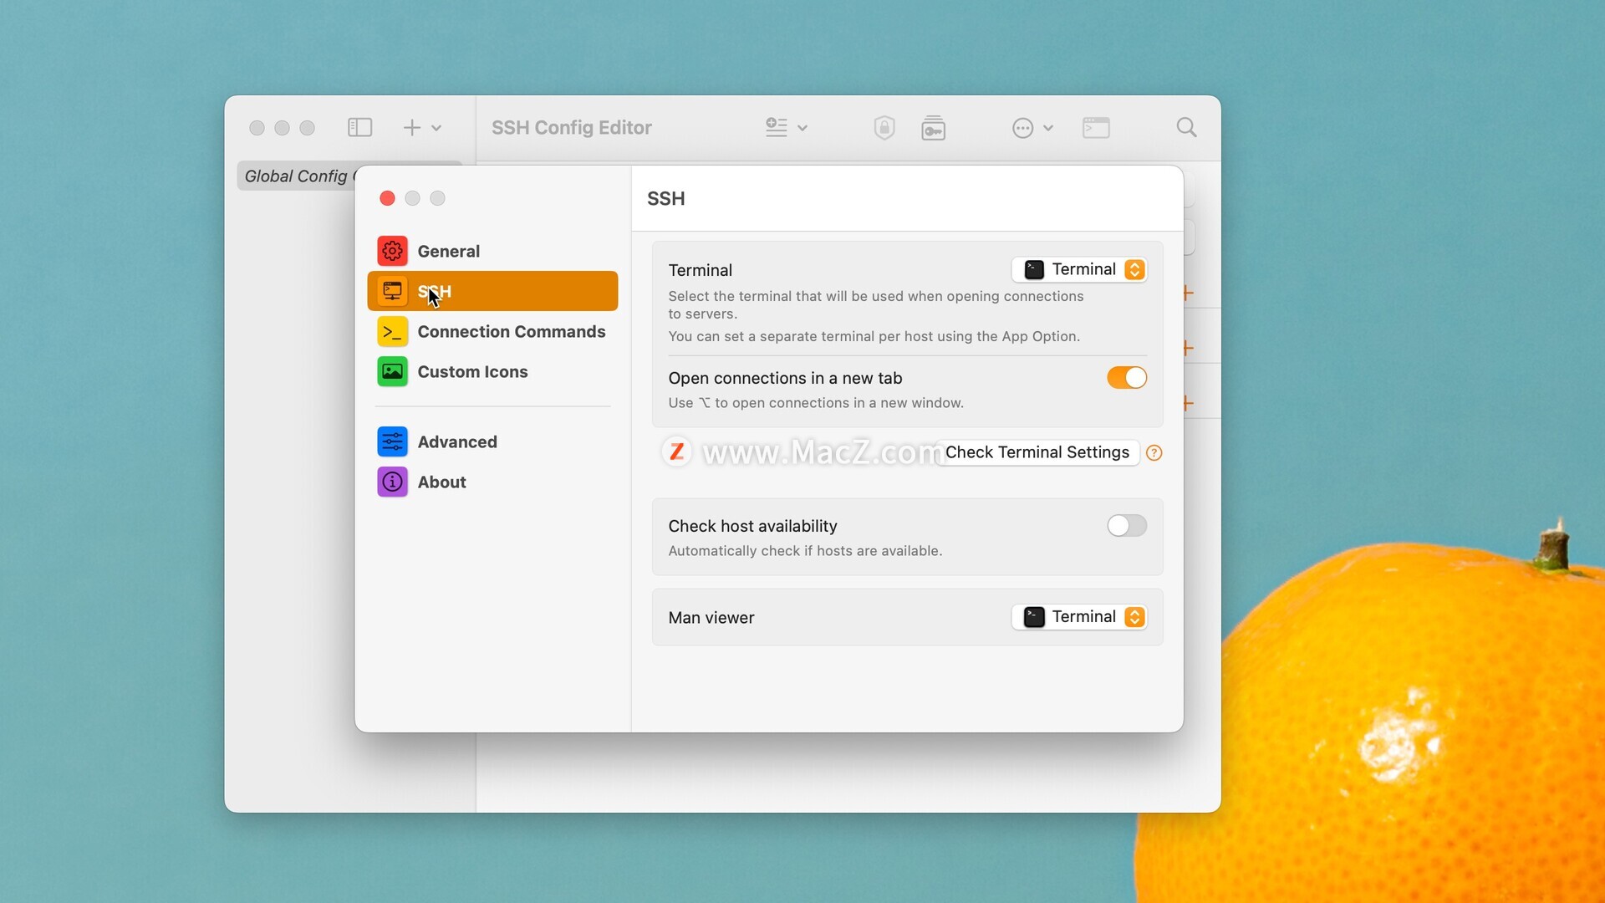Toggle the sidebar in SSH Config Editor window

click(359, 127)
